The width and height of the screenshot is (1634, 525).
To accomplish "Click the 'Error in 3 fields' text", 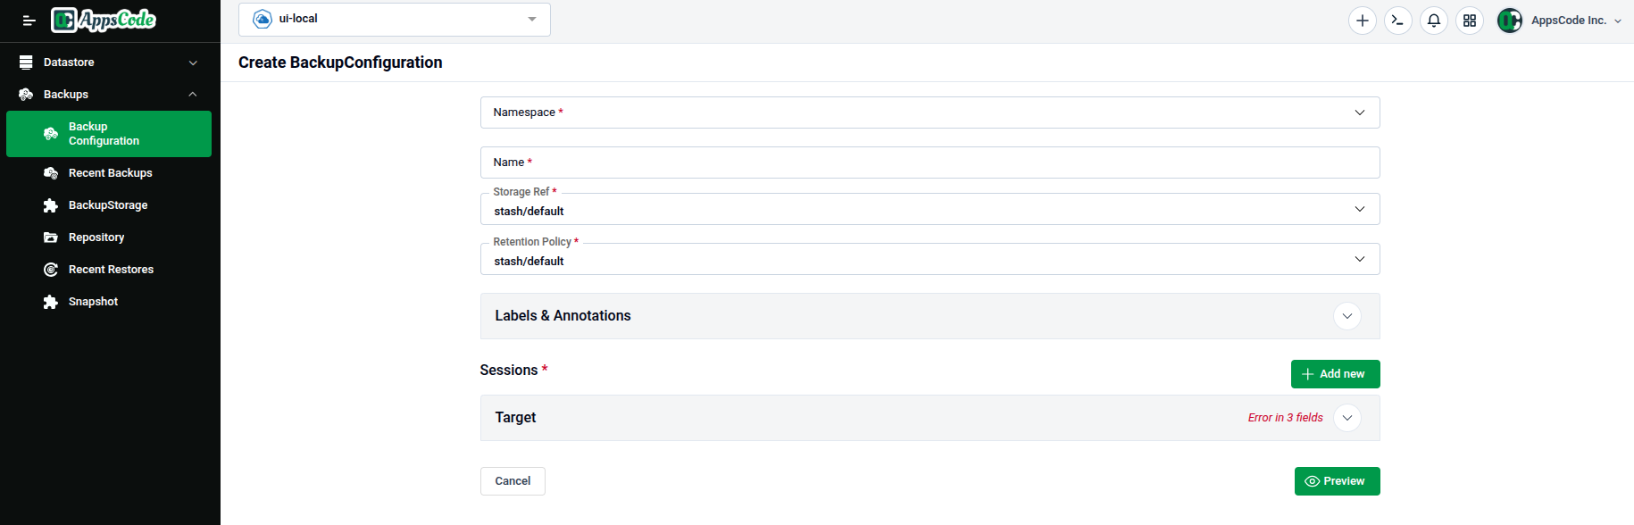I will (x=1286, y=418).
